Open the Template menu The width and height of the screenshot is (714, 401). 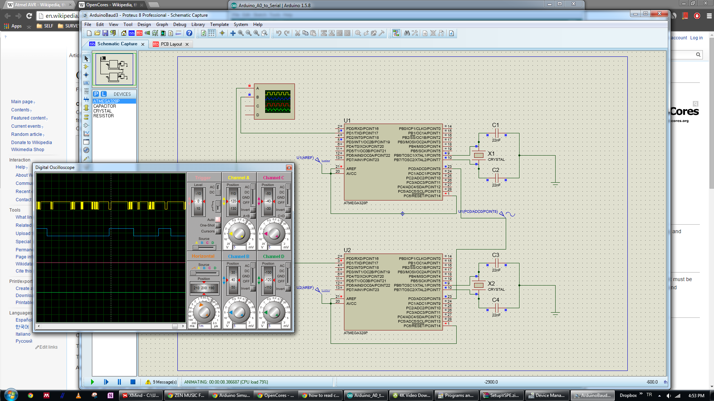pos(219,25)
